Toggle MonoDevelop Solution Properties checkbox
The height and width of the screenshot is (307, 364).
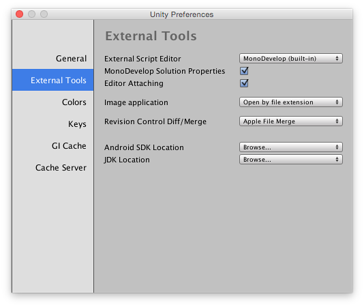tap(244, 71)
